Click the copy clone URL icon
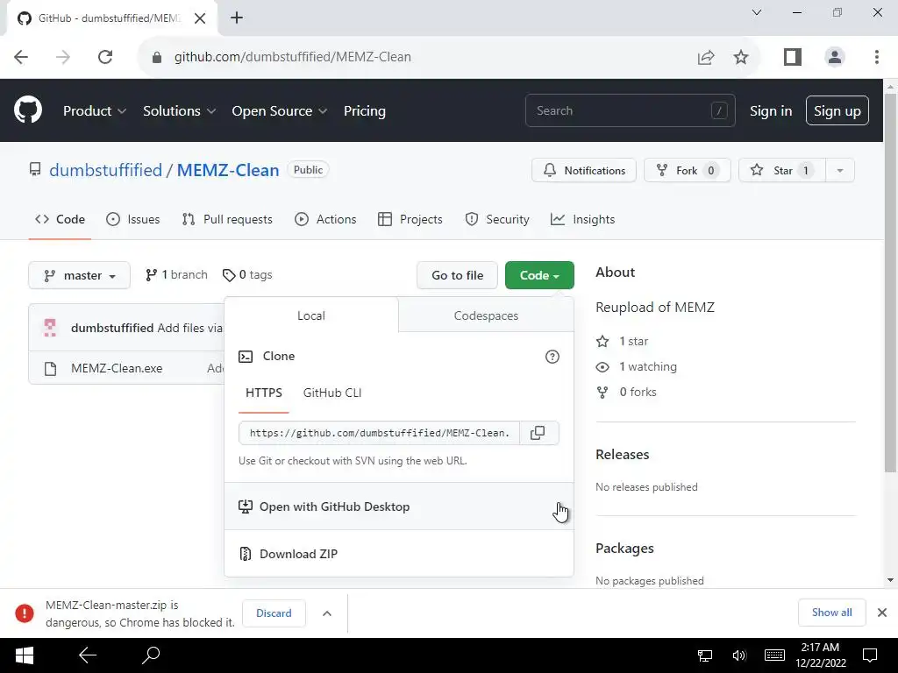The width and height of the screenshot is (898, 673). [538, 433]
